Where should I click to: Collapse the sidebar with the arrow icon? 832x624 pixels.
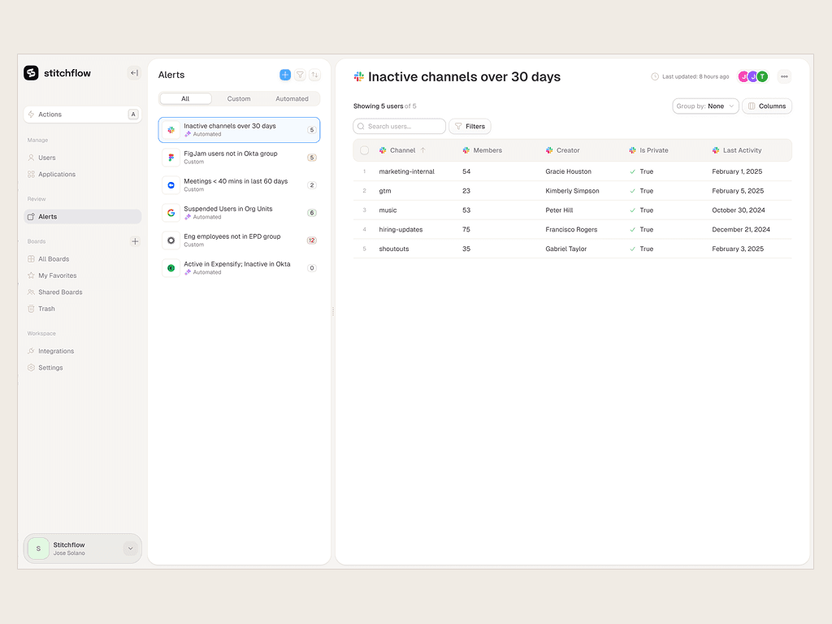point(134,73)
